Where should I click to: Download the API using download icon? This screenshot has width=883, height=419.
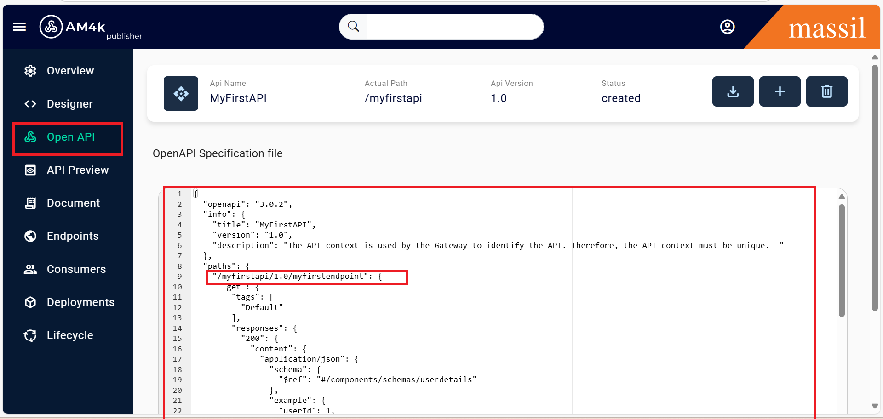tap(733, 91)
